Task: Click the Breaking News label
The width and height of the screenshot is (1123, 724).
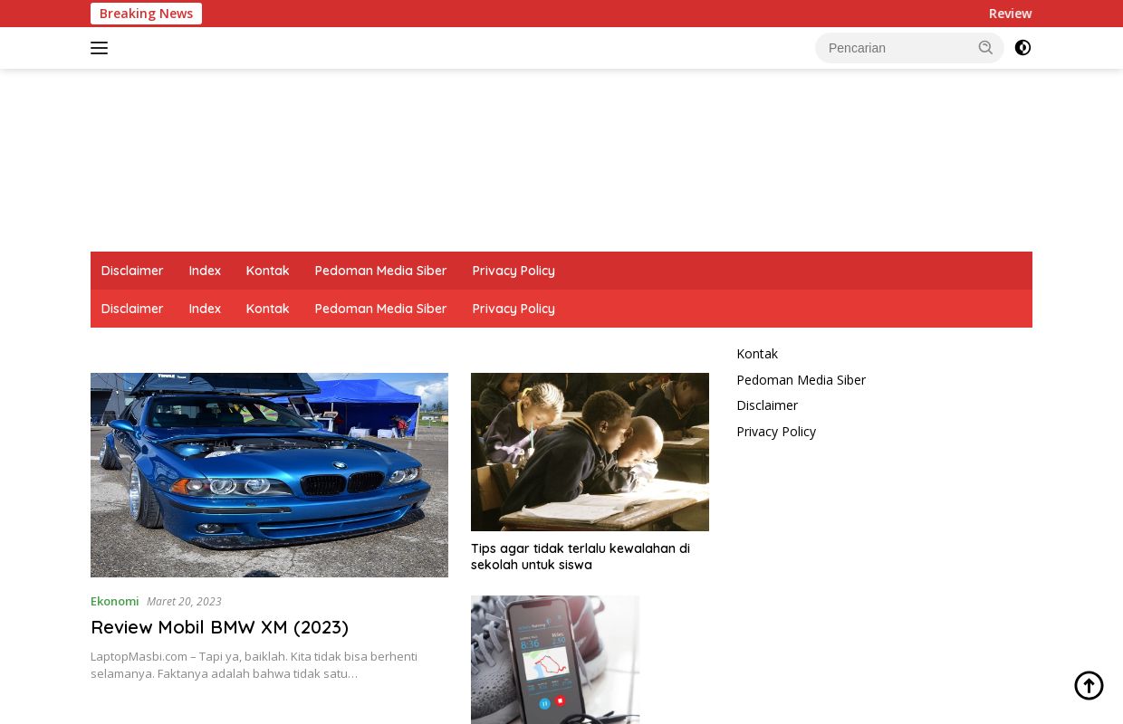Action: coord(146,14)
